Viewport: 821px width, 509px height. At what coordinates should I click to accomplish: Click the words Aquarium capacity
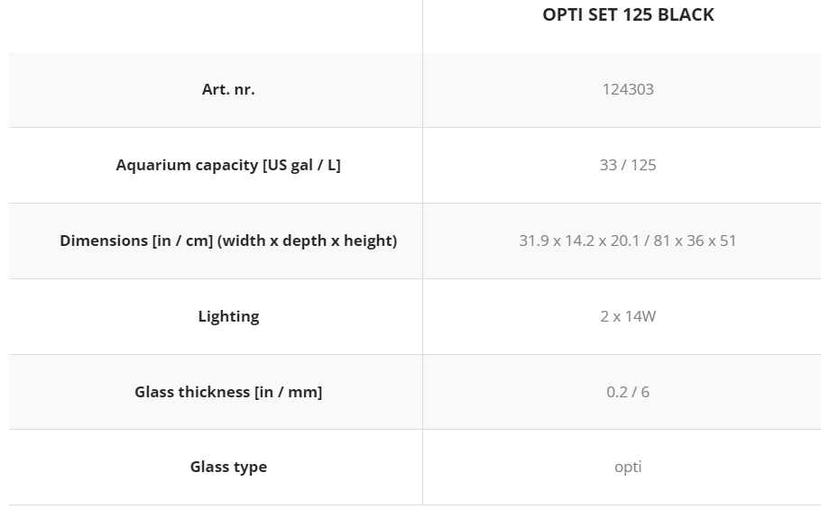point(187,165)
